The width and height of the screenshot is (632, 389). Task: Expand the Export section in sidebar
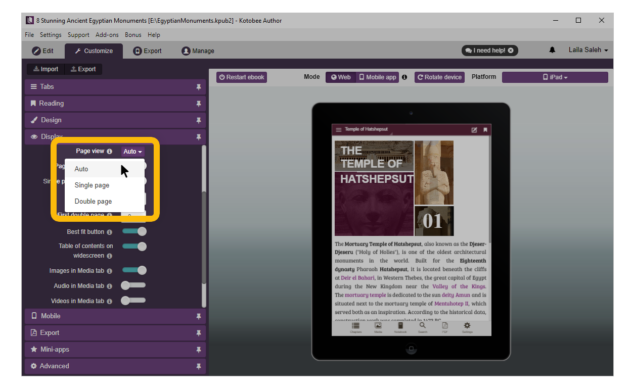(115, 333)
